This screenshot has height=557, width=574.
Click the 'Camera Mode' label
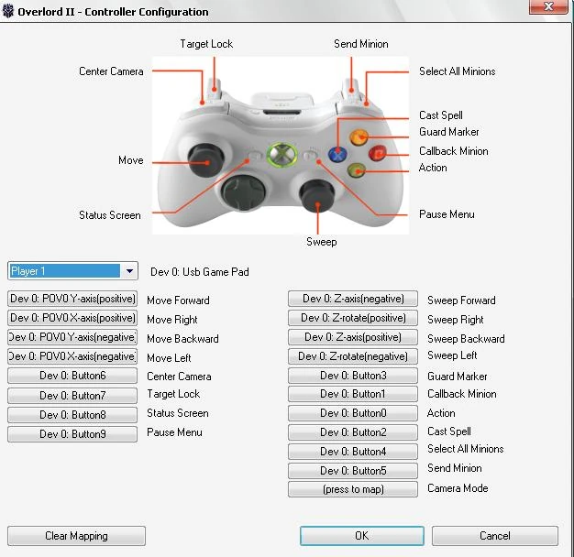pos(458,488)
